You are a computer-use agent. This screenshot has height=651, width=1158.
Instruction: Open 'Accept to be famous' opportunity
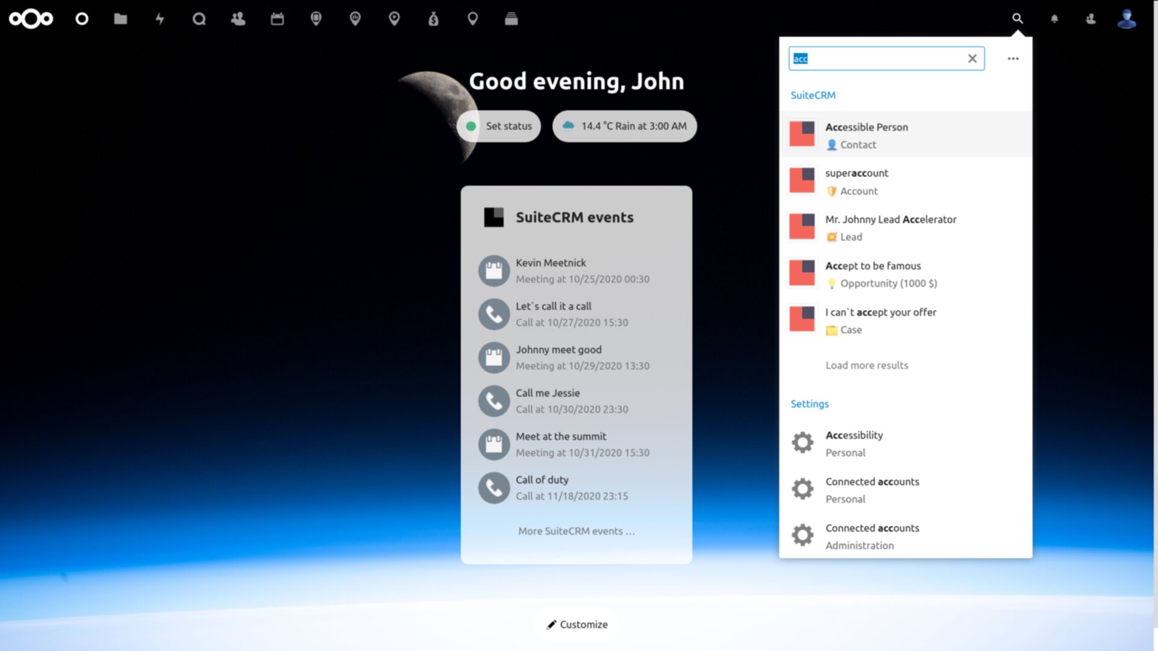(905, 274)
